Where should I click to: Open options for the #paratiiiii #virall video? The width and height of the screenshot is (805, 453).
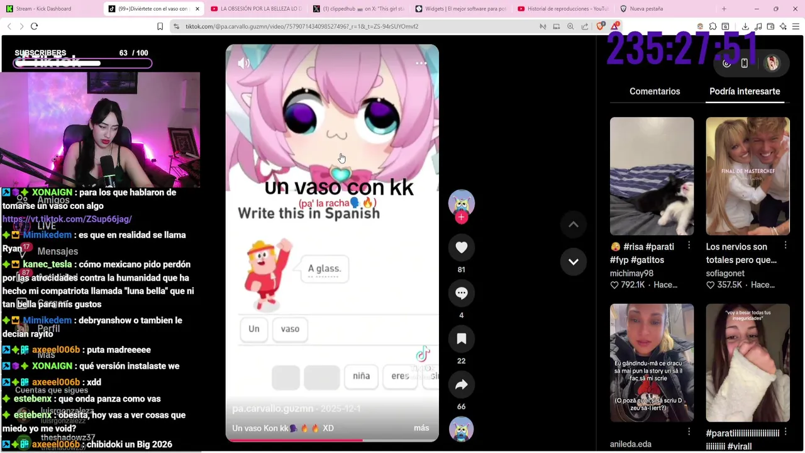coord(785,432)
